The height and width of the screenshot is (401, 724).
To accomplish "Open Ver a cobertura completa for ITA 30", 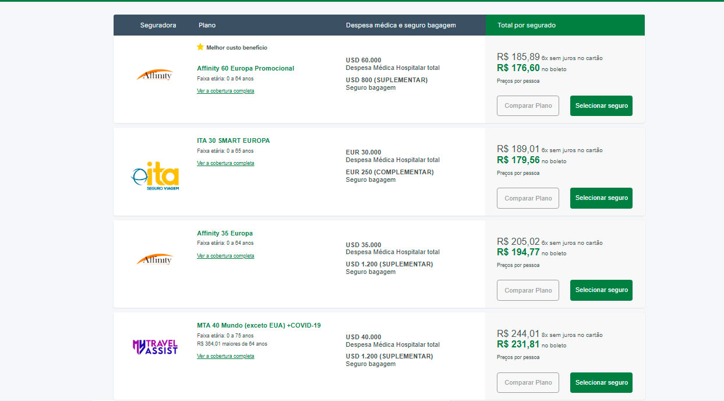I will point(225,163).
